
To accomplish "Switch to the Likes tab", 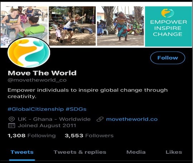I will click(174, 152).
